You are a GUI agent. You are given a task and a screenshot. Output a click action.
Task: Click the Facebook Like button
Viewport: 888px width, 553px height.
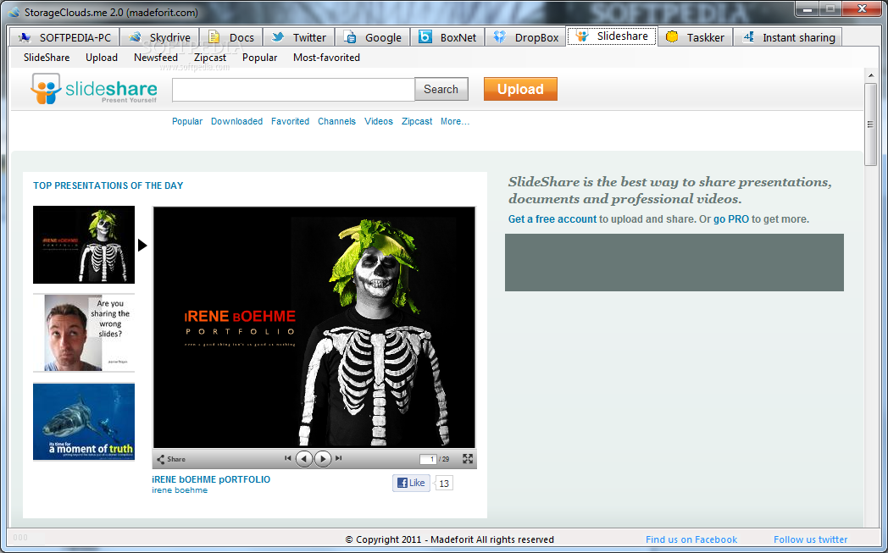(411, 483)
